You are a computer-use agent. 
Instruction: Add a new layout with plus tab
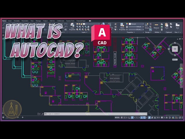(23, 117)
